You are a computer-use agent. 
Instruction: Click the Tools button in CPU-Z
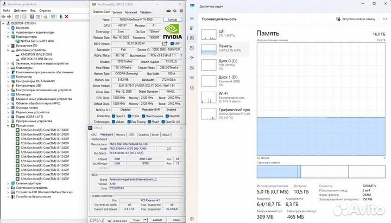136,220
